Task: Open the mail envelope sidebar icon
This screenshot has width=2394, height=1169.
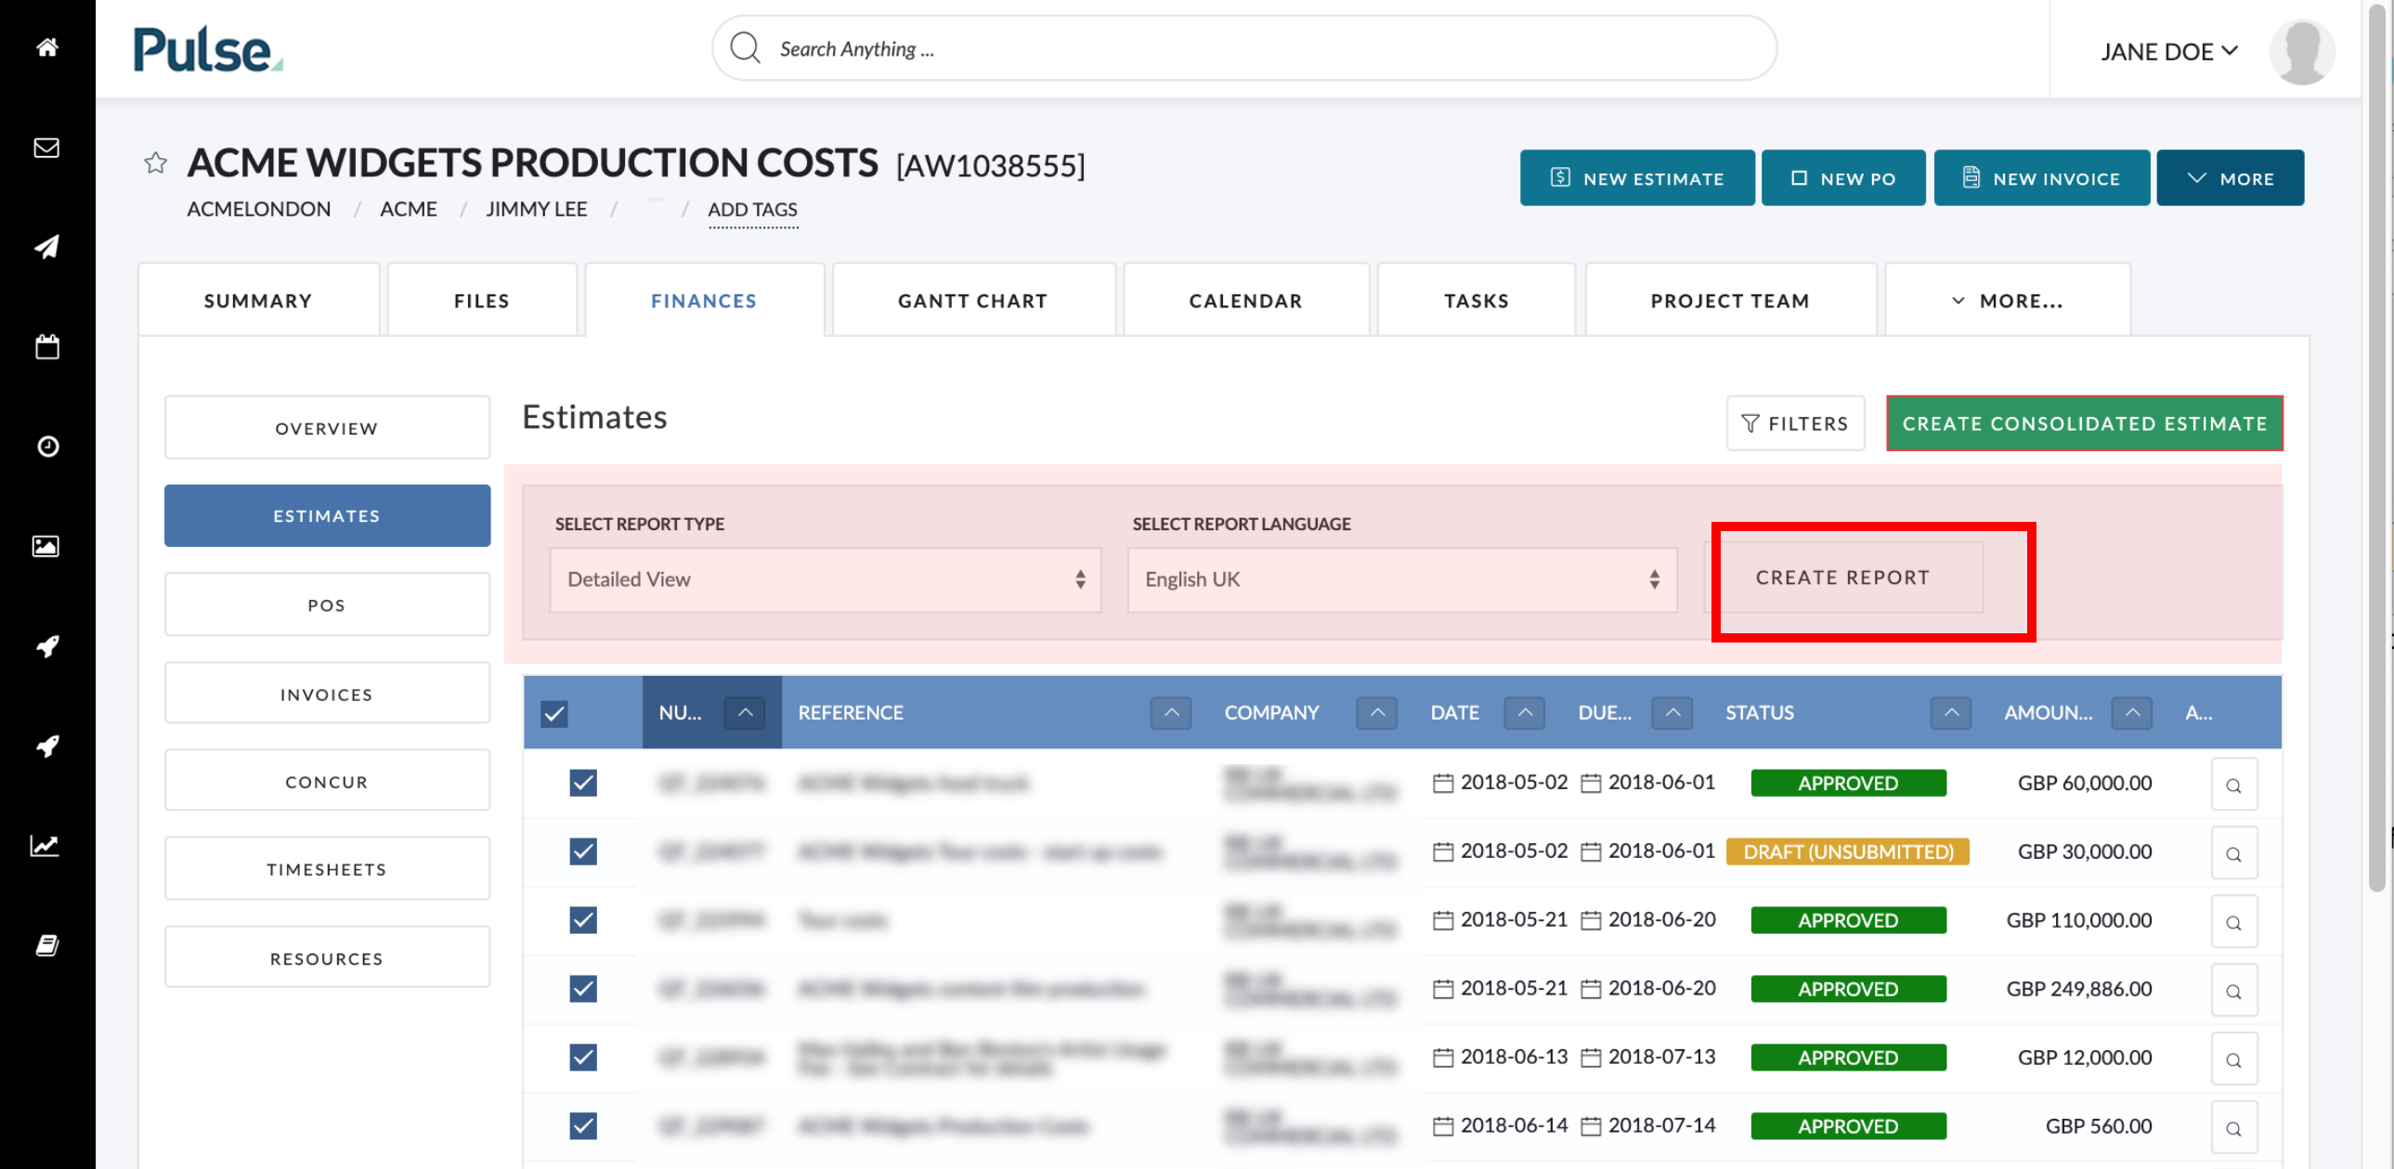Action: [x=47, y=148]
